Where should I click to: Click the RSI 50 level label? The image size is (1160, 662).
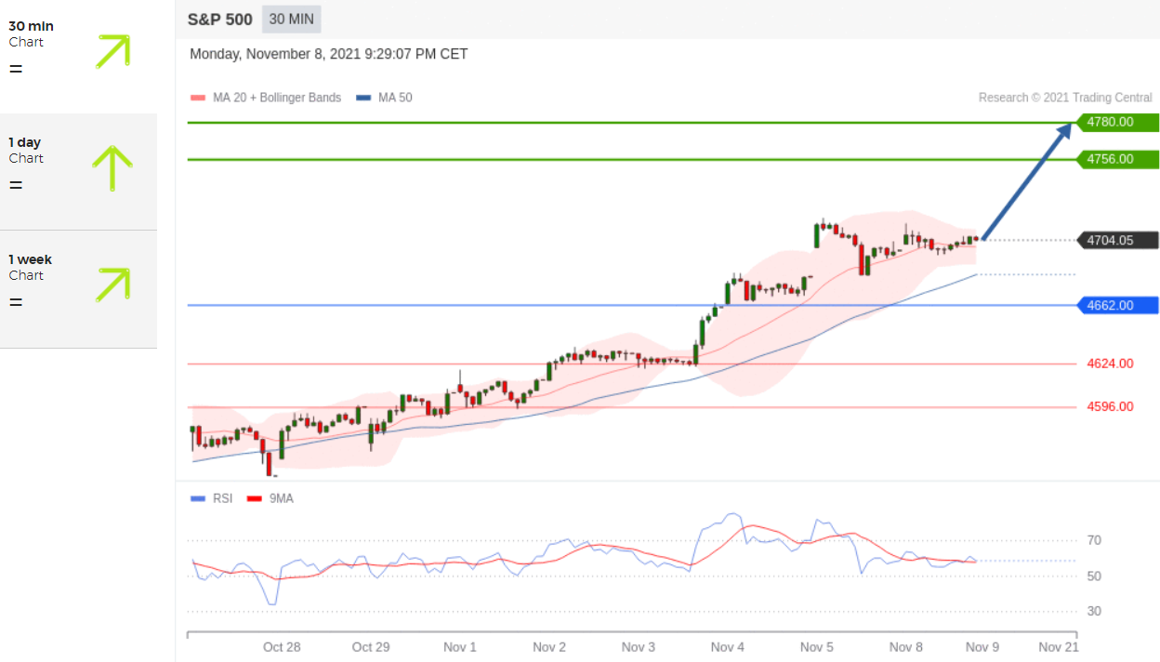click(1094, 576)
